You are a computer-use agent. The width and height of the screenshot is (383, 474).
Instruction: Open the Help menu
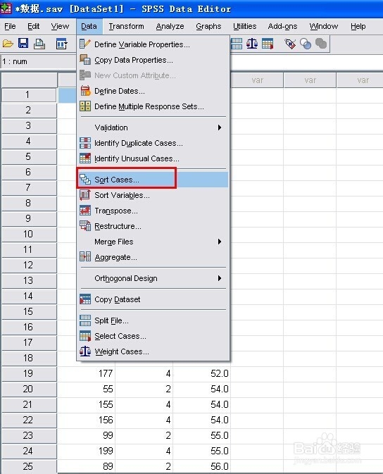[x=358, y=26]
